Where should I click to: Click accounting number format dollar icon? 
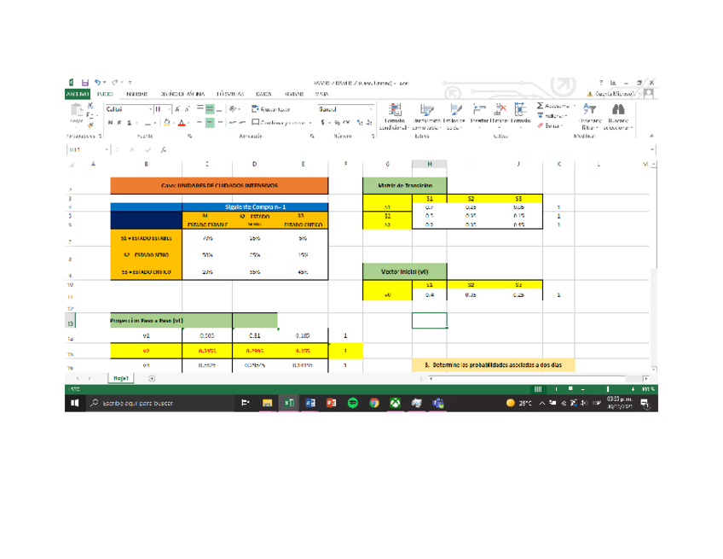[323, 122]
